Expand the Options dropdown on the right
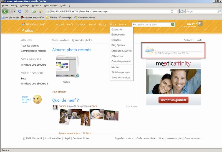This screenshot has width=222, height=152. point(189,40)
